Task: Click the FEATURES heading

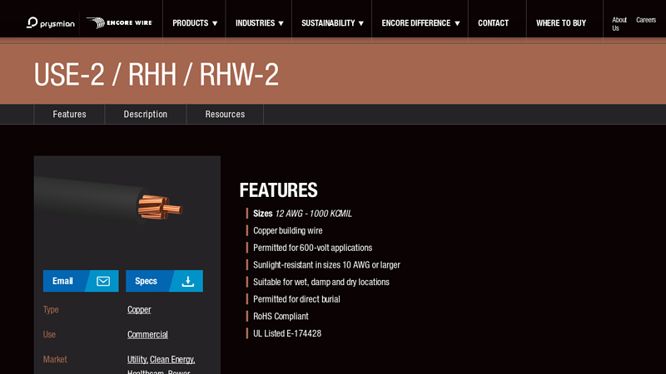Action: point(278,190)
